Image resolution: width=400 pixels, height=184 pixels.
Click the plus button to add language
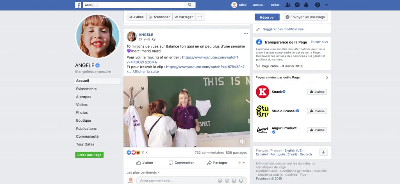323,152
